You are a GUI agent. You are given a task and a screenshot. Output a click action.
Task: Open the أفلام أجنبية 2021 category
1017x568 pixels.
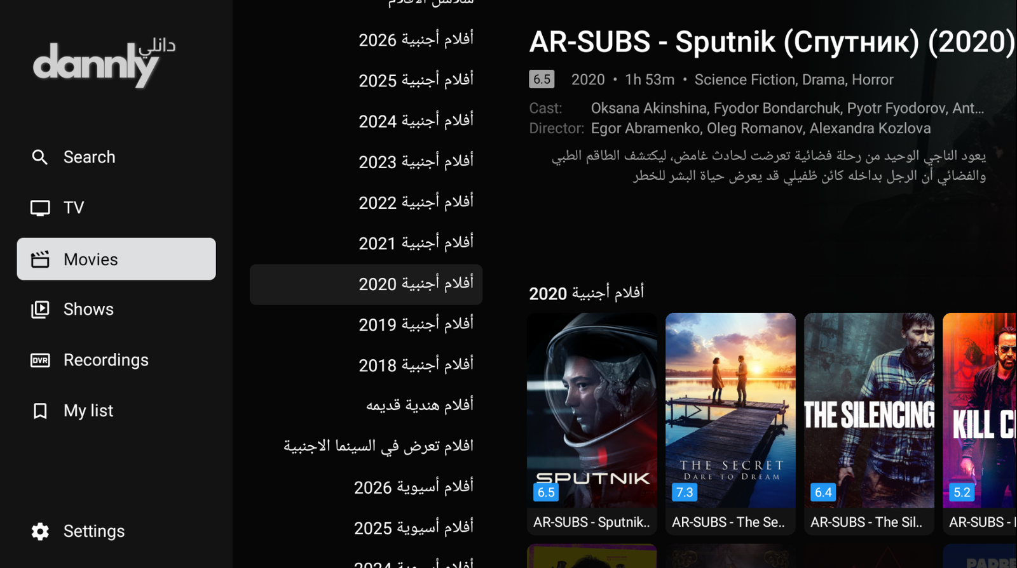click(x=416, y=243)
